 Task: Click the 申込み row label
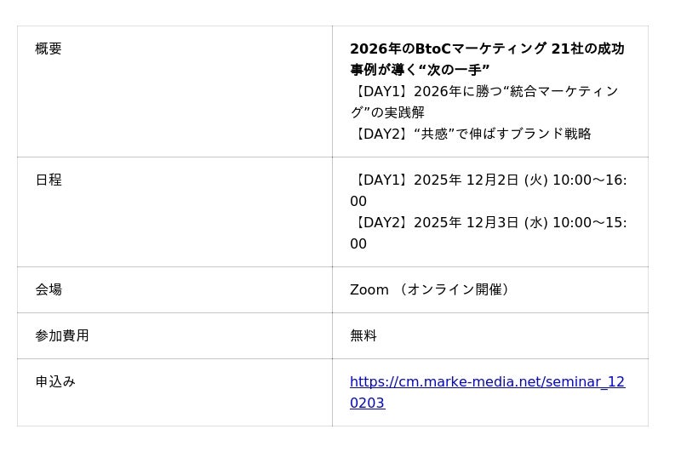pos(55,381)
